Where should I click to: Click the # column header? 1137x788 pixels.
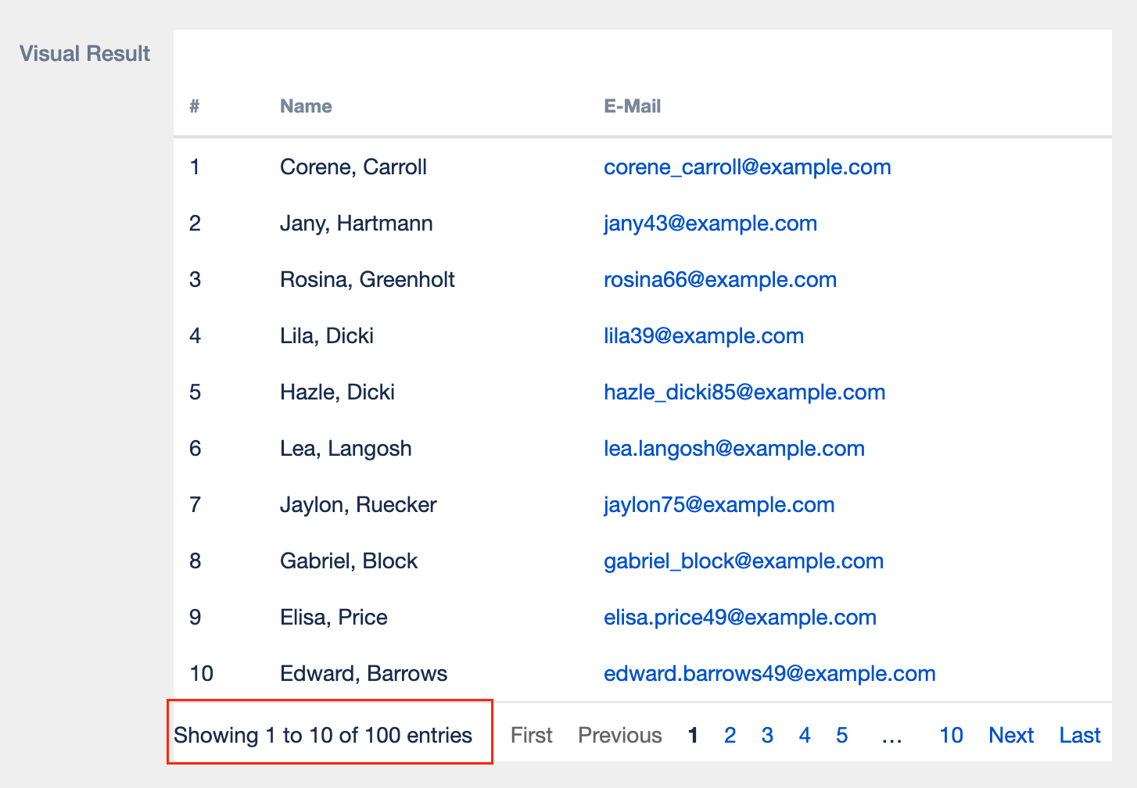tap(195, 106)
